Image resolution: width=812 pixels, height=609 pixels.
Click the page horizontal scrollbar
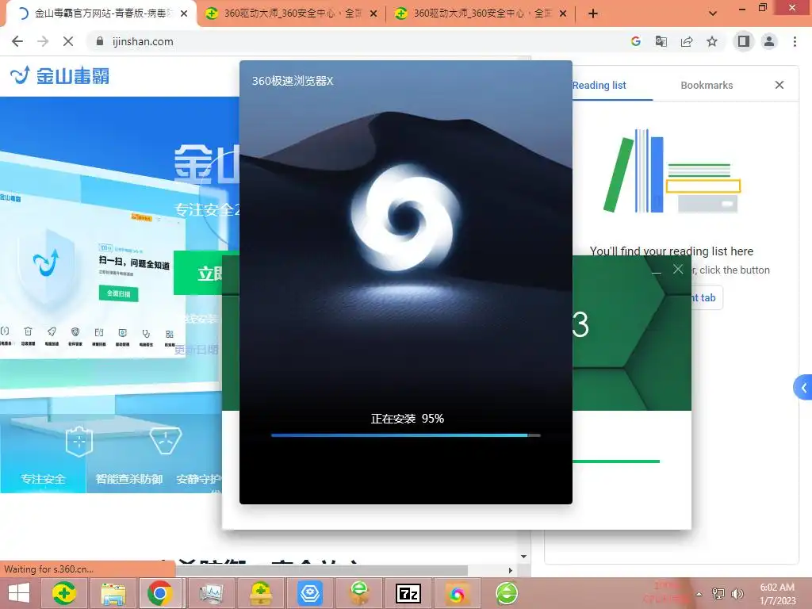click(x=321, y=570)
